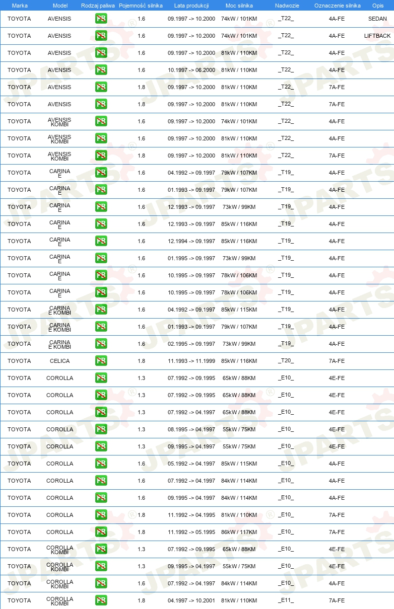394x609 pixels.
Task: Click fuel icon for COROLLA KOMBI 1.6 84kW row
Action: pyautogui.click(x=101, y=583)
